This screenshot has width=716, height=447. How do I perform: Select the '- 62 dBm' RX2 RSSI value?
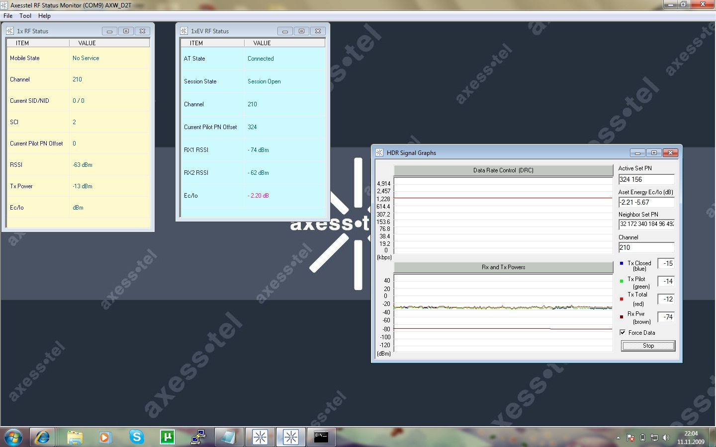258,173
